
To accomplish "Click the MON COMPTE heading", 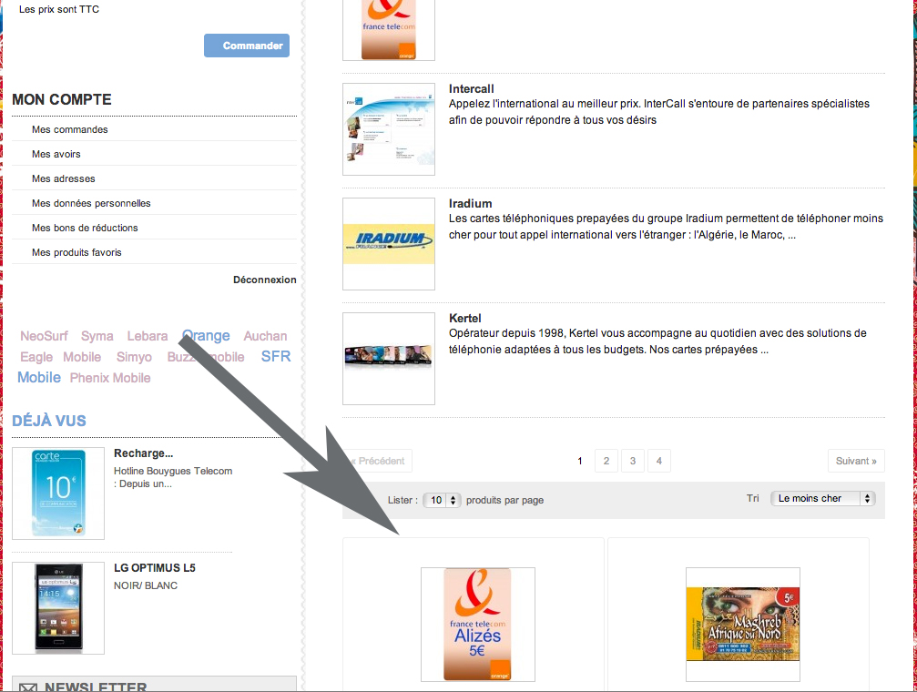I will tap(61, 99).
